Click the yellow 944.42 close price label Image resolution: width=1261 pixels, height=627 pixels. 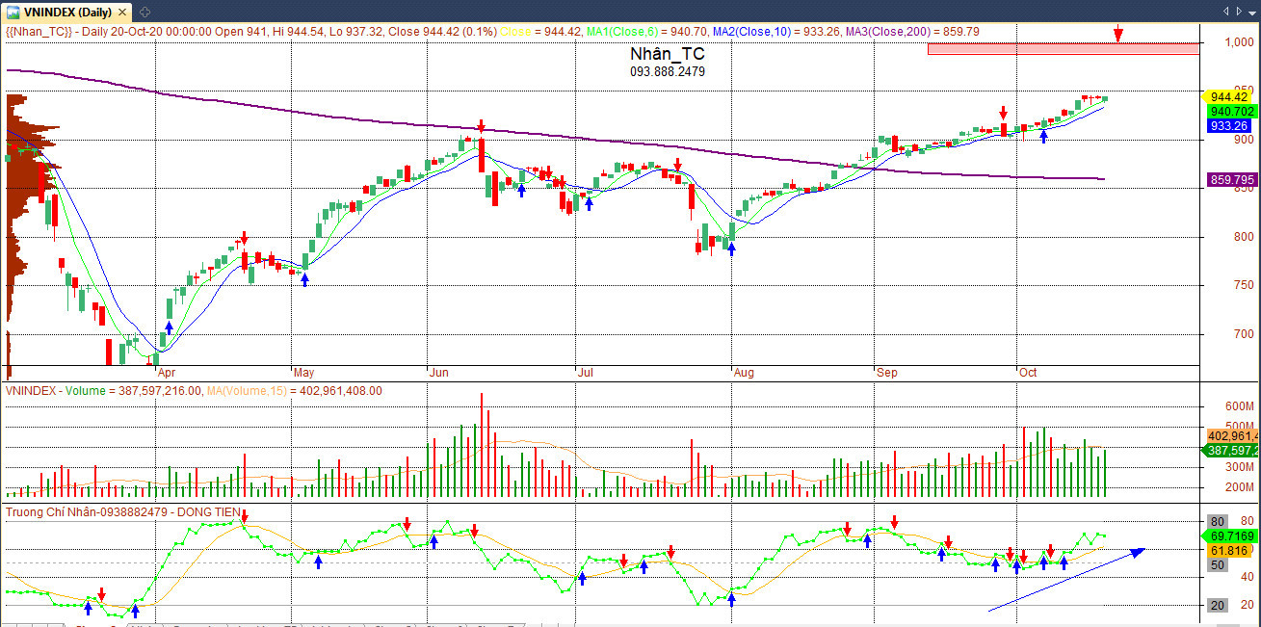pyautogui.click(x=1226, y=96)
